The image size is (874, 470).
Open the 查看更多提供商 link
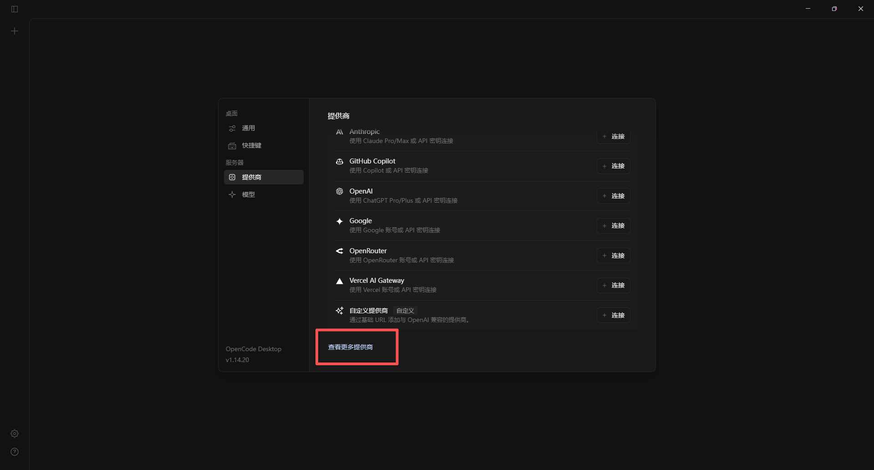(x=351, y=347)
